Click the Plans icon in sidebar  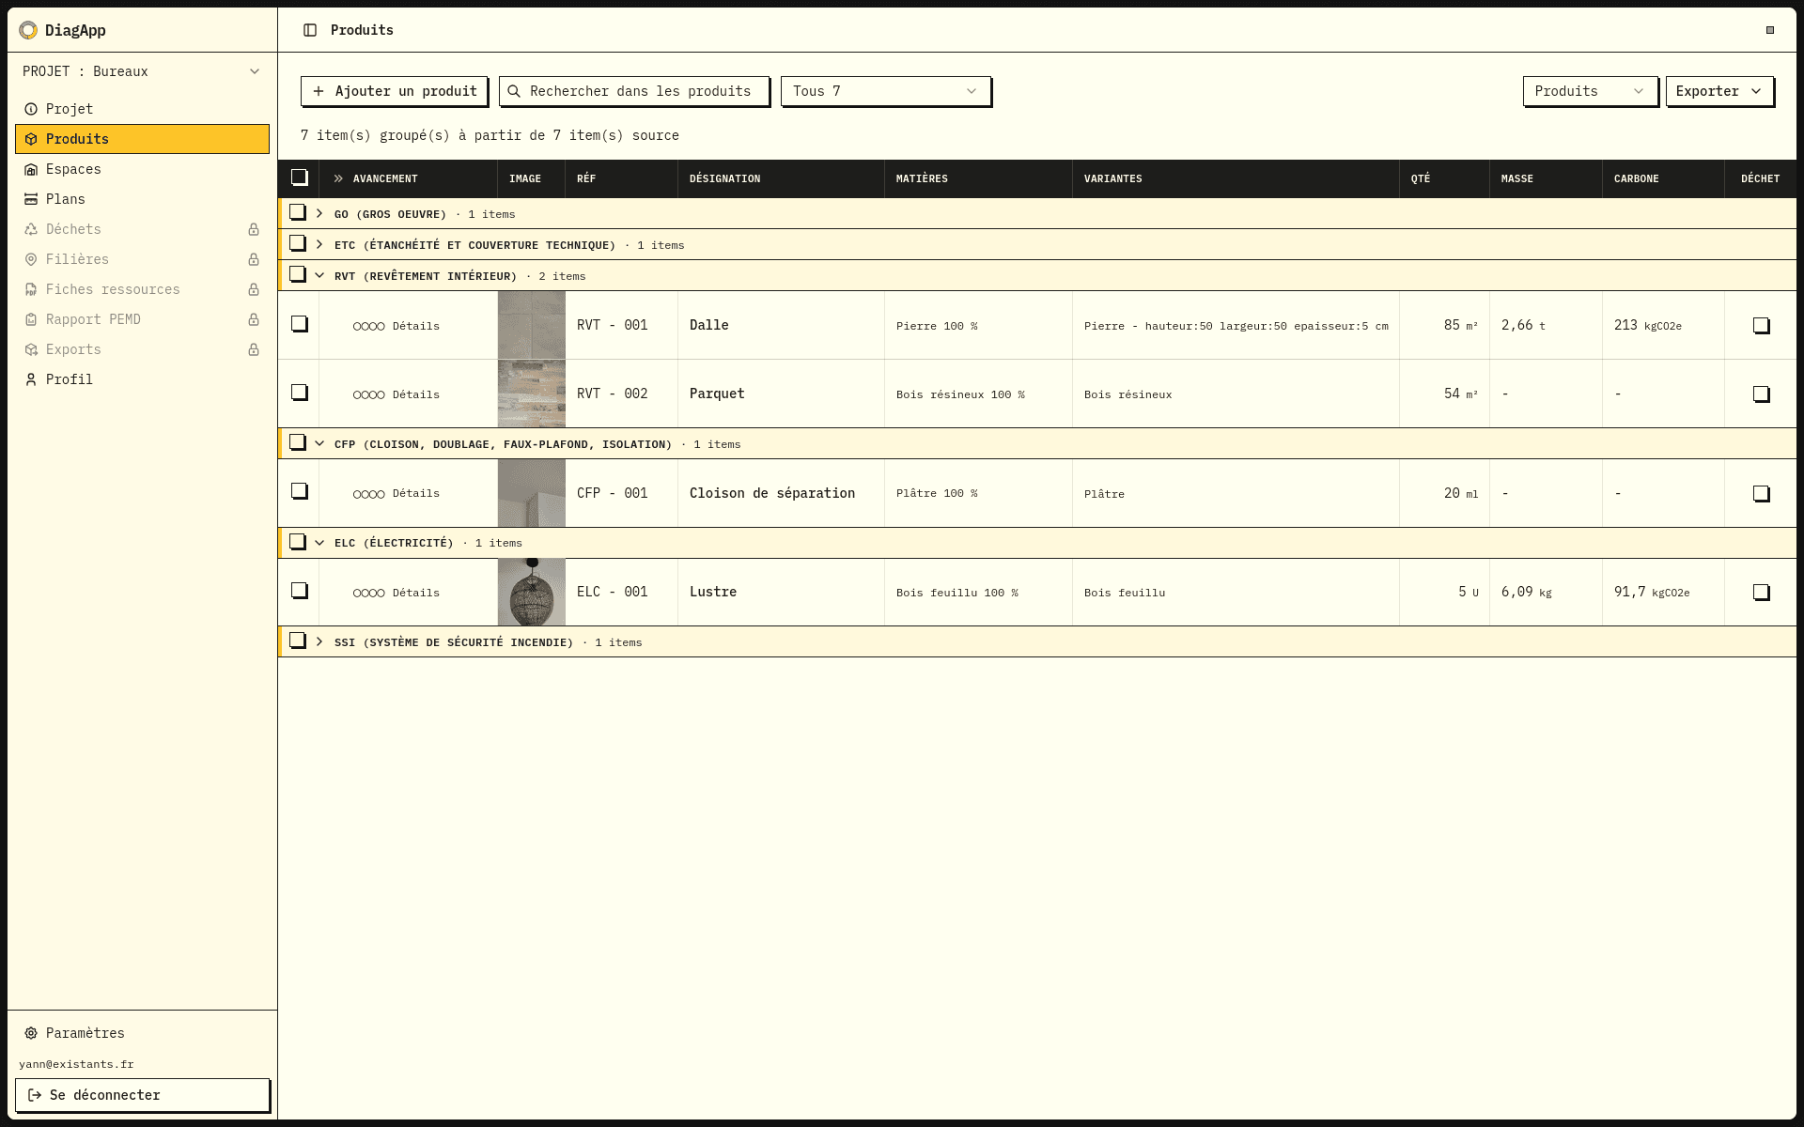pos(31,199)
